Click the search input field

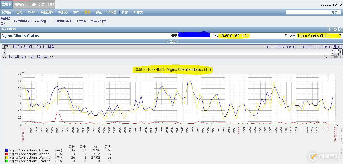307,12
